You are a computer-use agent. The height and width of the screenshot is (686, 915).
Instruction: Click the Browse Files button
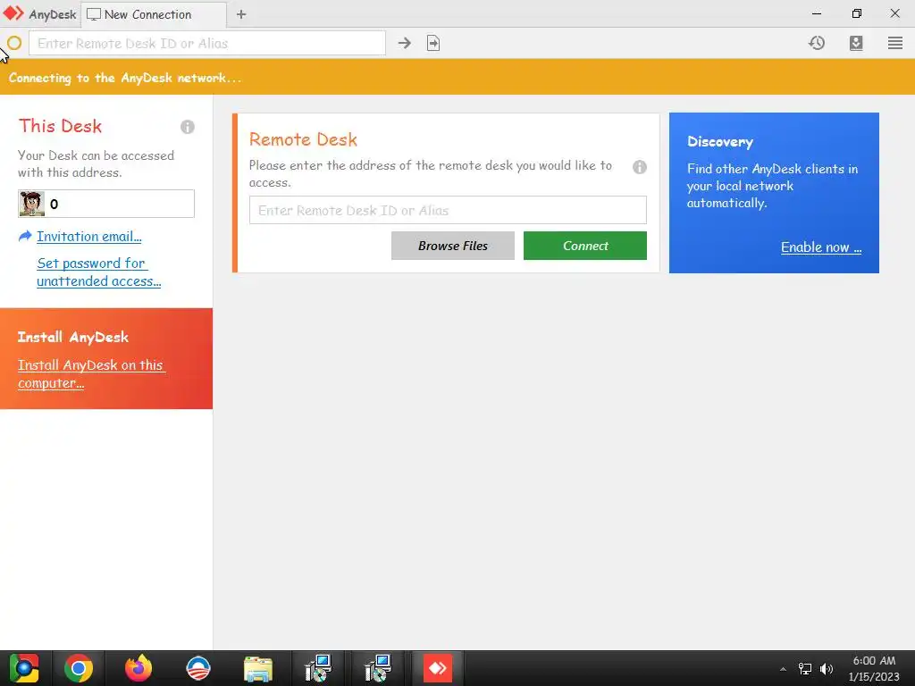(x=453, y=246)
